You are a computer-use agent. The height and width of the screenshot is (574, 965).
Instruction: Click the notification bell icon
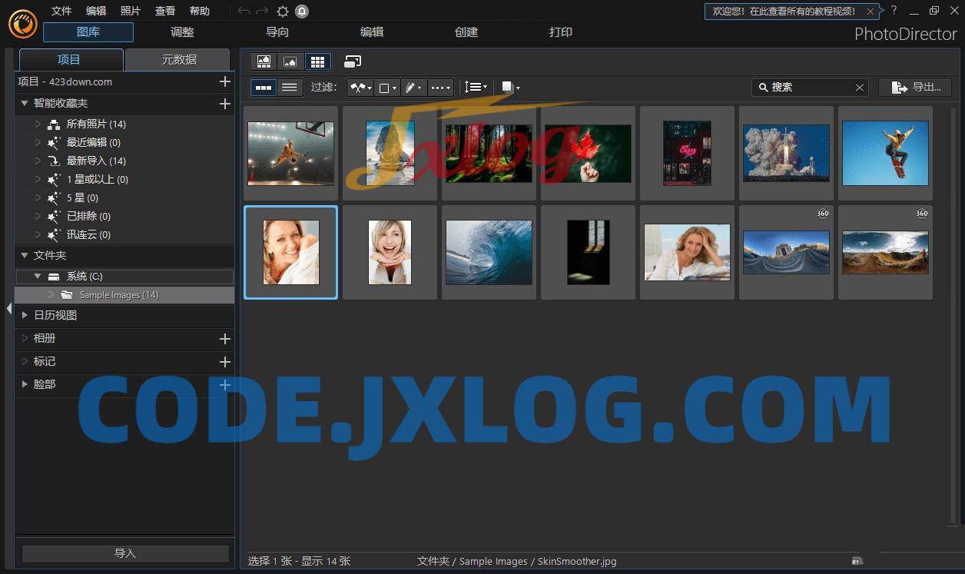coord(302,11)
